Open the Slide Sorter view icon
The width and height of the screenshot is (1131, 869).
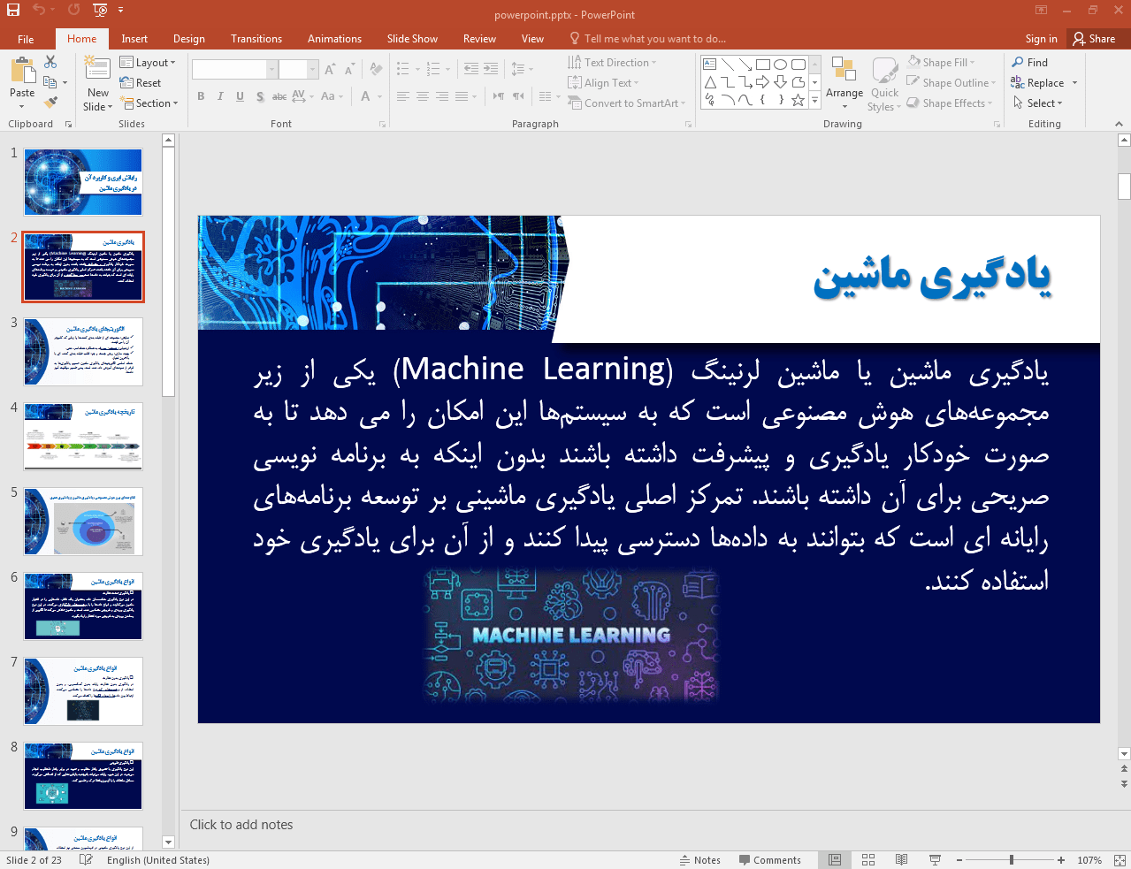pyautogui.click(x=868, y=860)
